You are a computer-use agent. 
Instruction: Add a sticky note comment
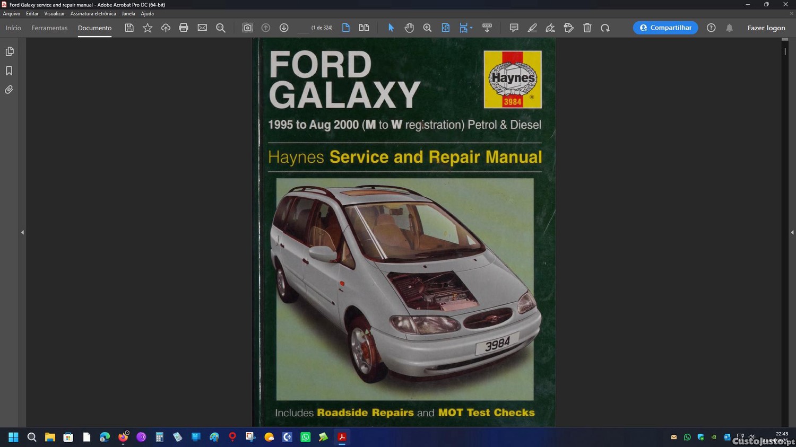tap(514, 28)
